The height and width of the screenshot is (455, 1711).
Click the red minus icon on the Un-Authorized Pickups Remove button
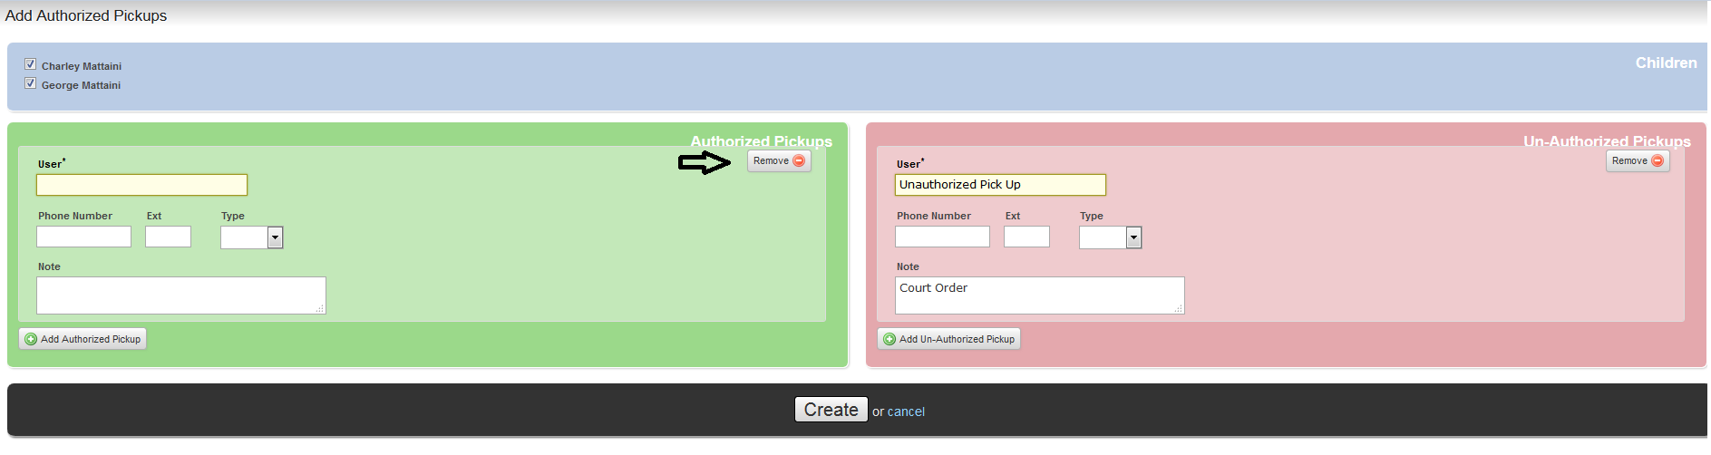(1658, 161)
